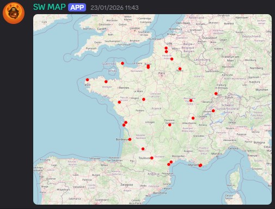Click the Limoges label on the map
The image size is (275, 209).
[x=150, y=122]
